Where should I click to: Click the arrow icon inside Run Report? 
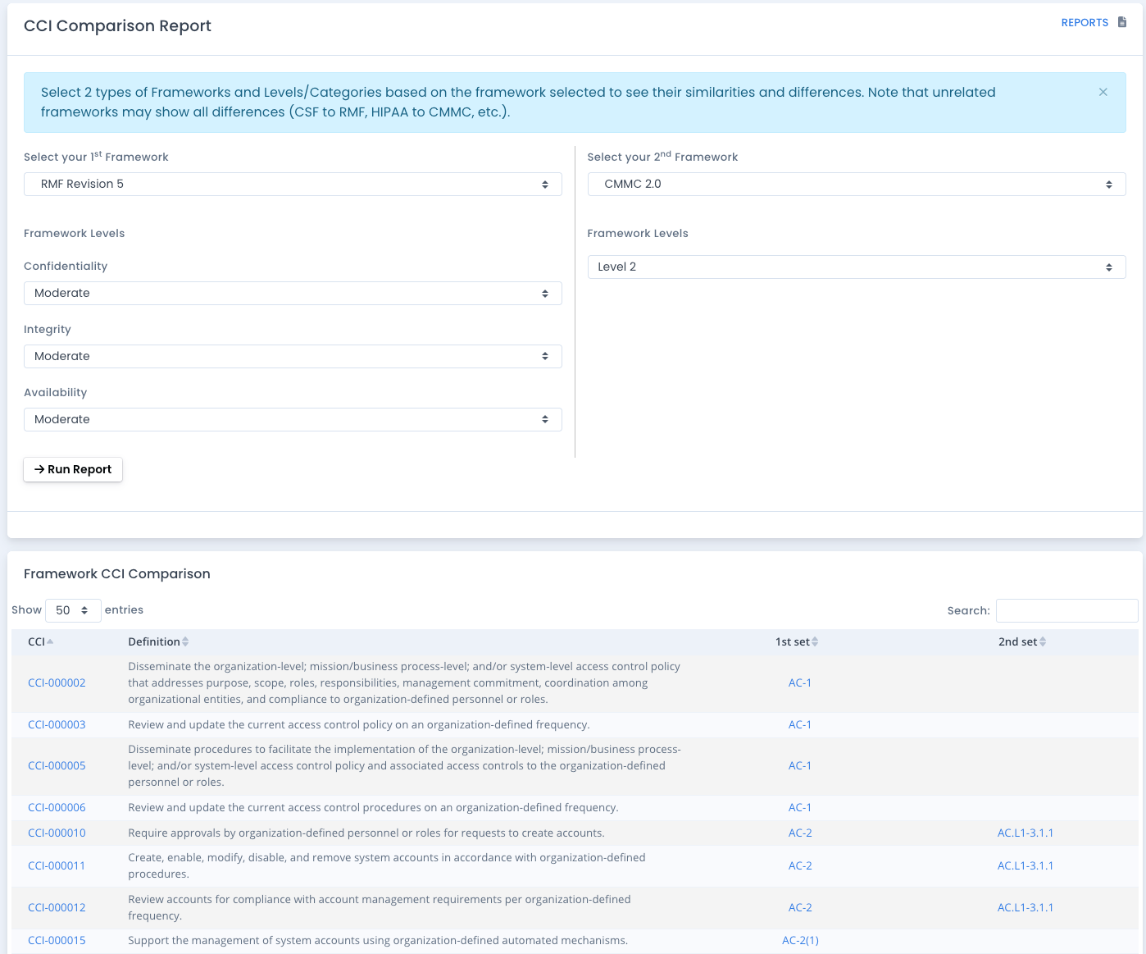tap(40, 469)
